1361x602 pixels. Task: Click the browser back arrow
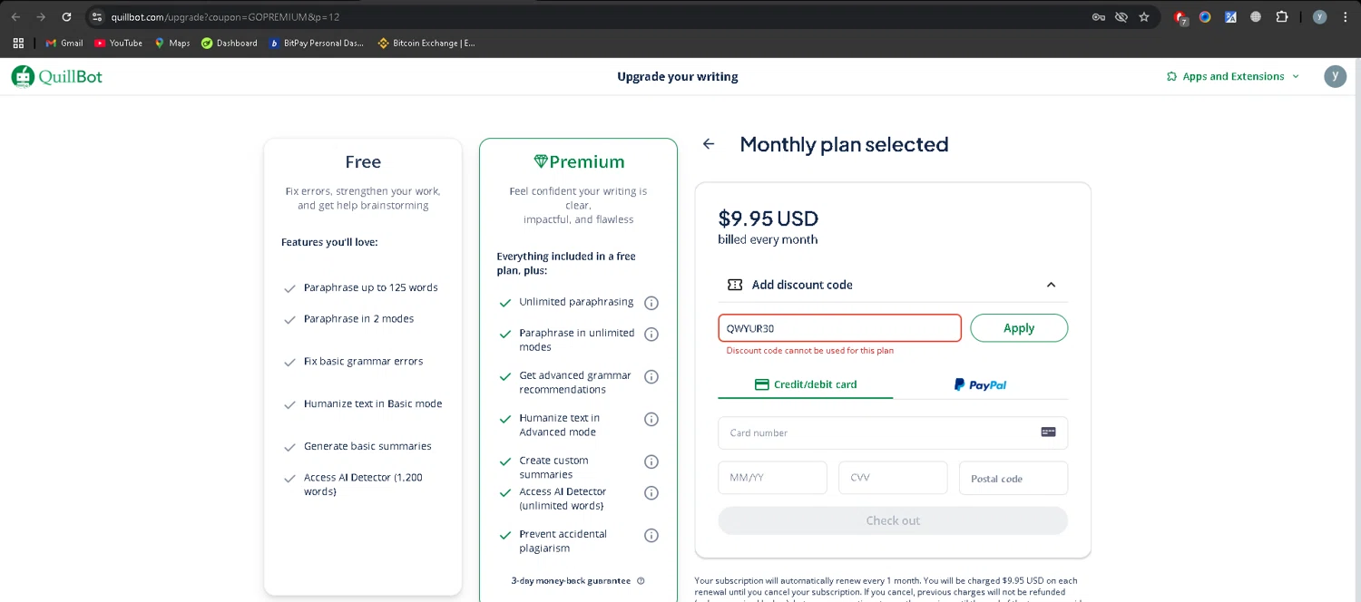coord(15,16)
